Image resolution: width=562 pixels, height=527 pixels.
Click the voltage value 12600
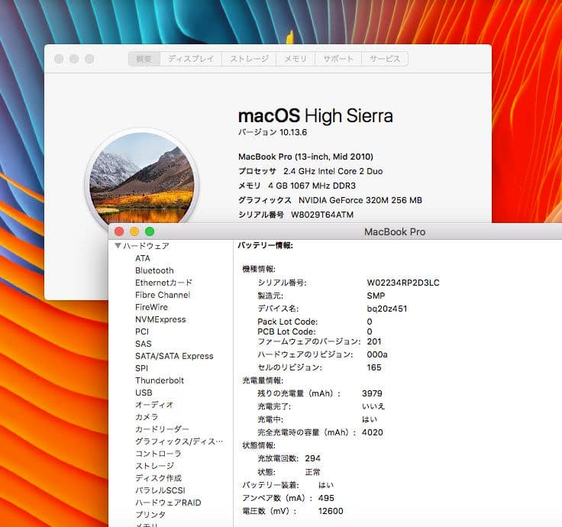tap(331, 511)
